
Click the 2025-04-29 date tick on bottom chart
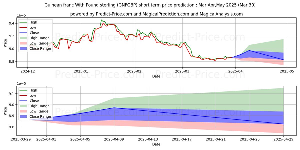(283, 139)
